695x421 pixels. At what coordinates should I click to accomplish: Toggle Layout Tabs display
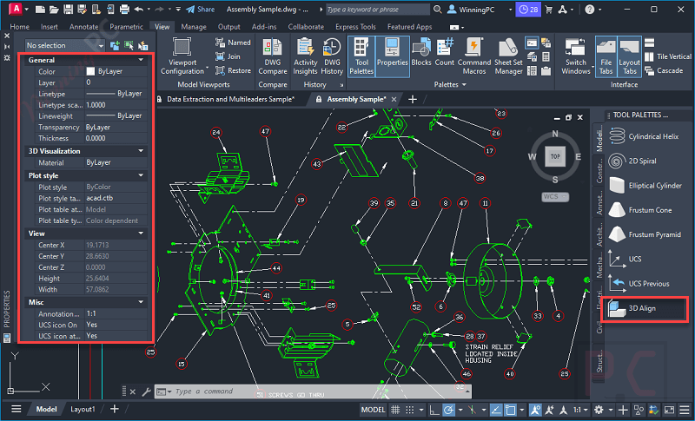(629, 56)
